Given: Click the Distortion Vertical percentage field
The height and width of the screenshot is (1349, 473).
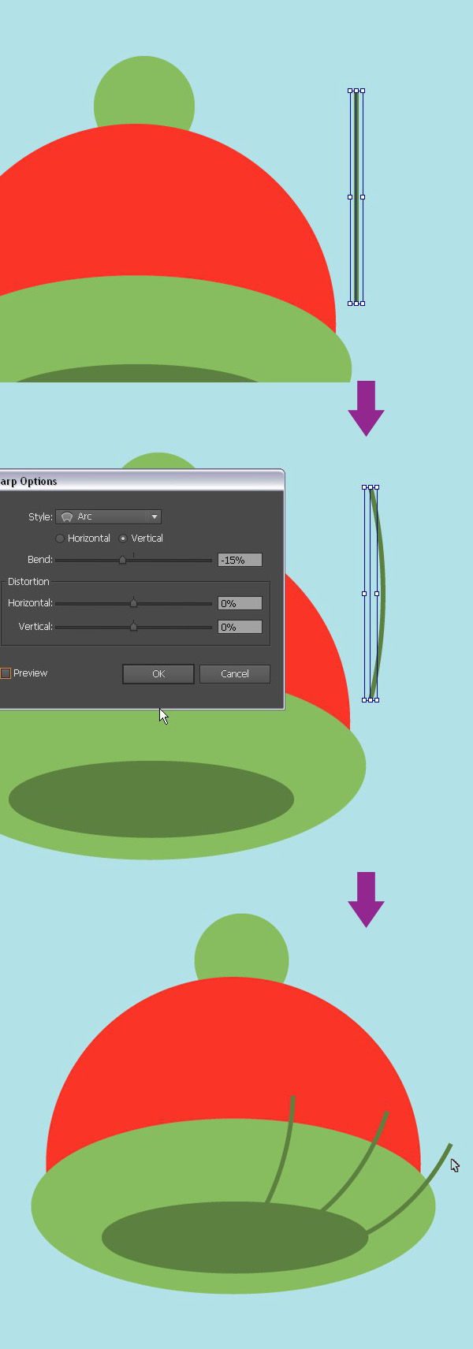Looking at the screenshot, I should click(x=240, y=627).
